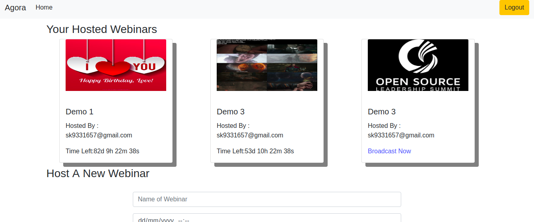Open the Open Source Leadership Summit thumbnail
Image resolution: width=534 pixels, height=222 pixels.
click(418, 65)
